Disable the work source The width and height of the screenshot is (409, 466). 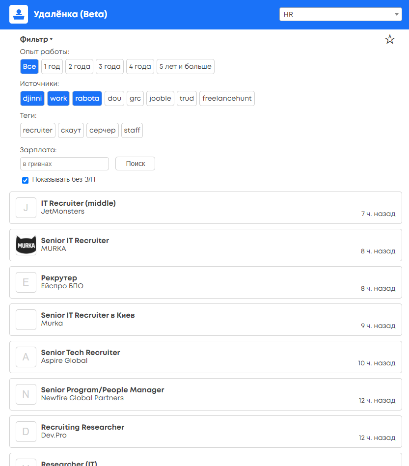coord(58,98)
